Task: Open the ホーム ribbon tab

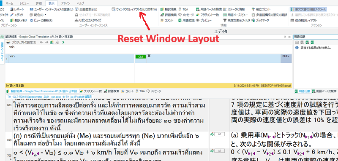Action: point(9,3)
